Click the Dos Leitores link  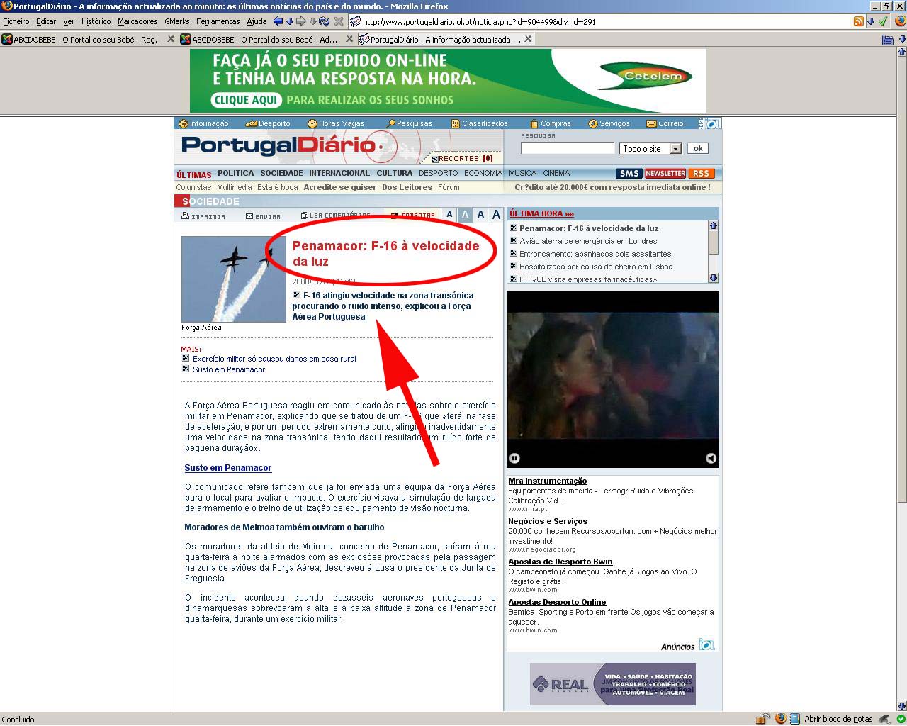pyautogui.click(x=407, y=187)
